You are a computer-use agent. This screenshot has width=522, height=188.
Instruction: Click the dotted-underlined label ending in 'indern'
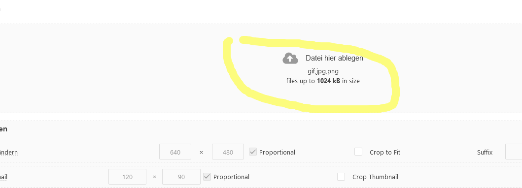(x=9, y=153)
